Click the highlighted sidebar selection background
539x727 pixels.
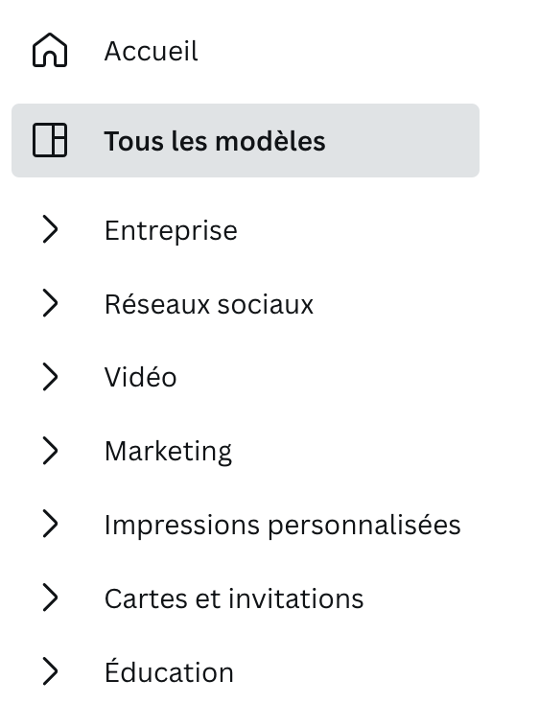point(246,140)
